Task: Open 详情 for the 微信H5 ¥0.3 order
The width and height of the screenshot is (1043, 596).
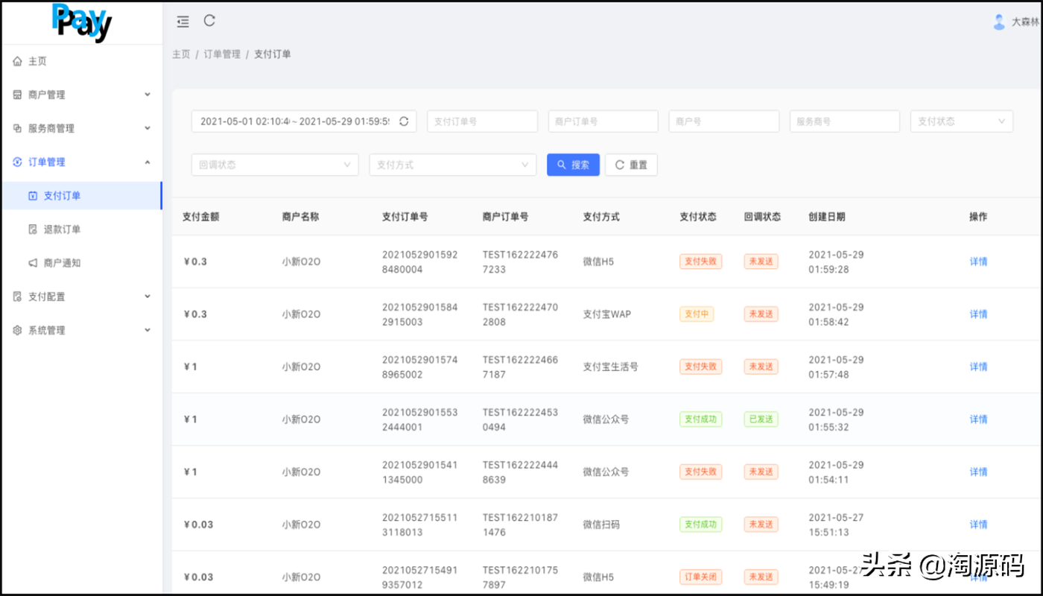Action: pyautogui.click(x=978, y=261)
